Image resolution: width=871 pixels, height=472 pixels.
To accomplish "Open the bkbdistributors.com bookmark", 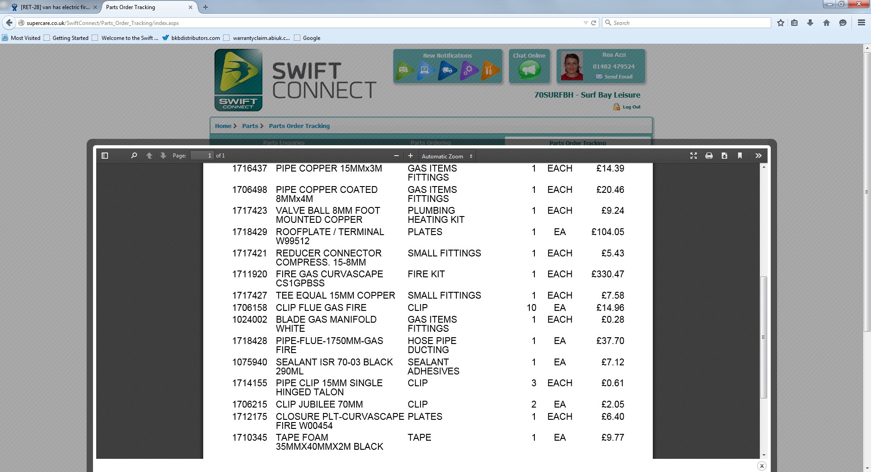I will coord(195,38).
